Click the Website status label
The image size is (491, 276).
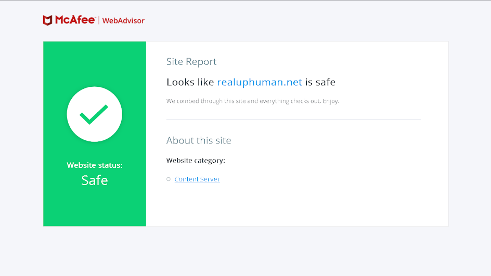tap(95, 165)
